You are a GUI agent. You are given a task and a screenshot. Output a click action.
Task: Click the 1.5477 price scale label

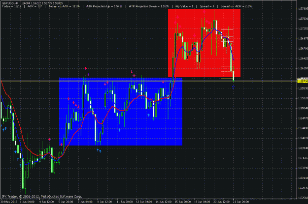303,118
